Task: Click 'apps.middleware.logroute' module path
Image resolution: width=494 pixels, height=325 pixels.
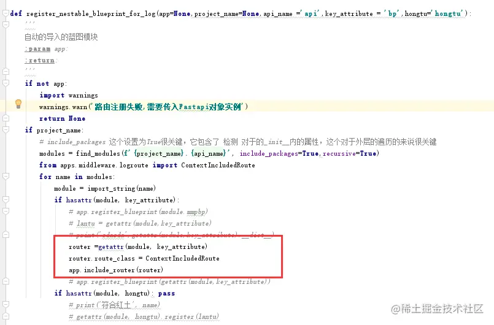Action: tap(104, 165)
